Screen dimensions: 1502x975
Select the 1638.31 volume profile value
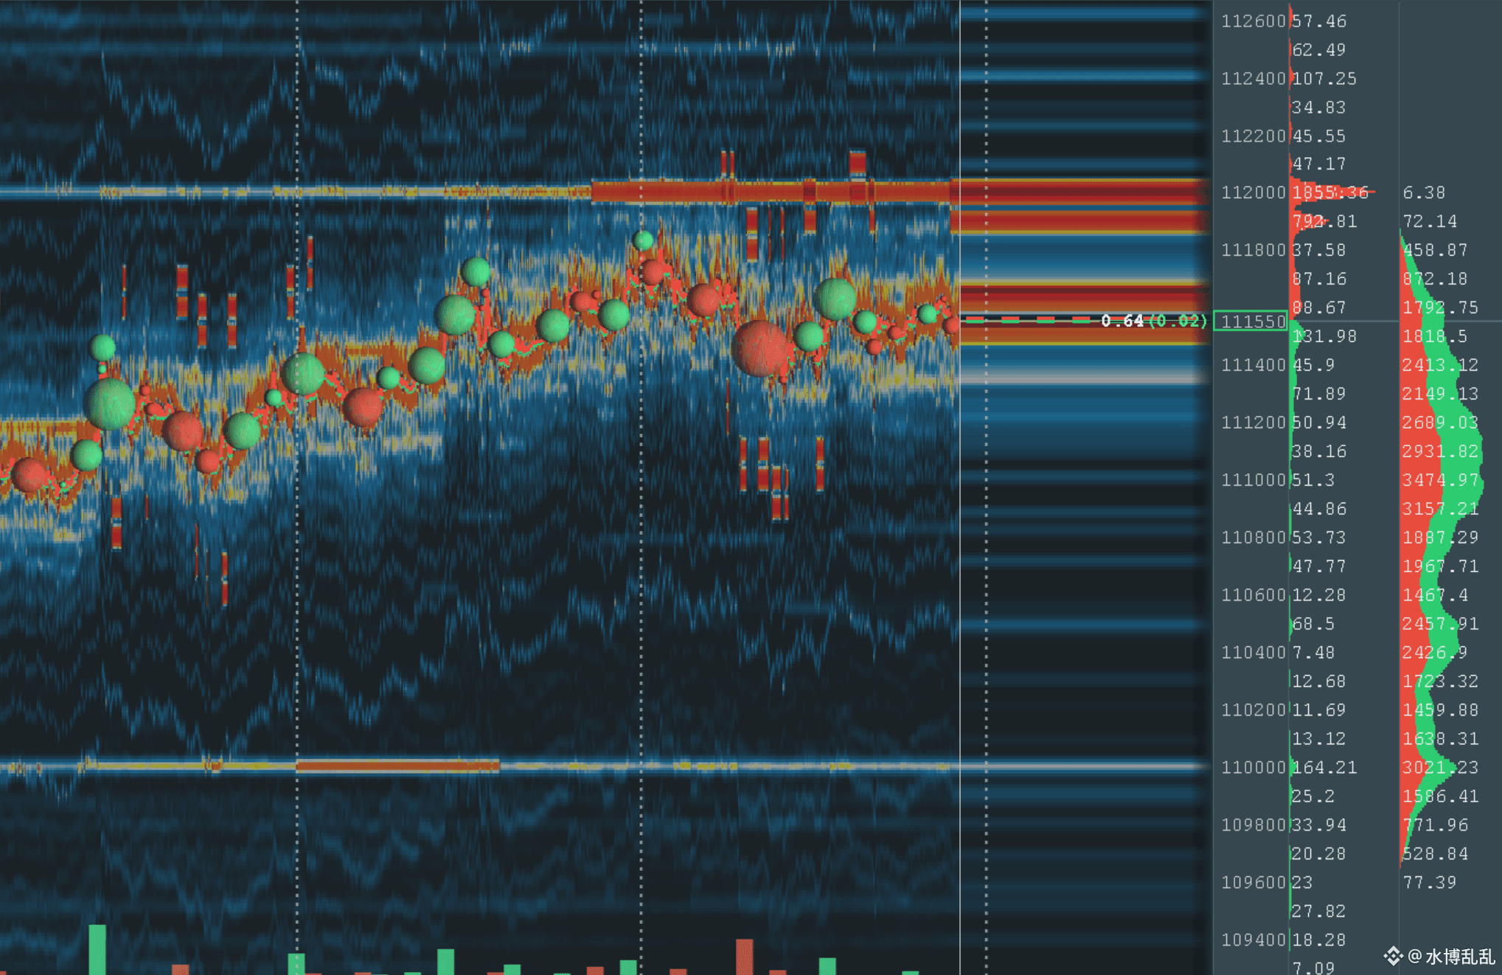(x=1441, y=739)
